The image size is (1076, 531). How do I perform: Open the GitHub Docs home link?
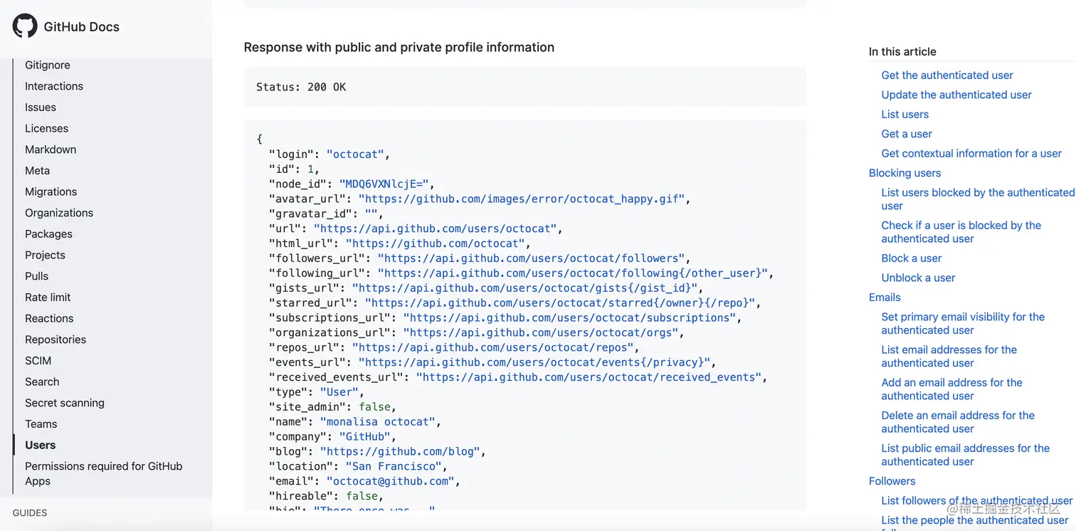point(81,27)
